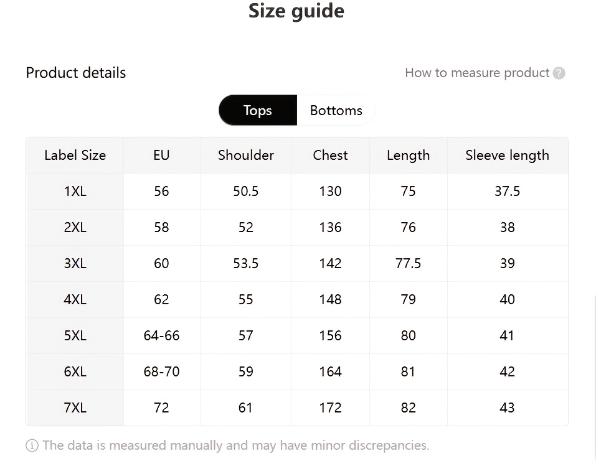Click the Sleeve length column header
This screenshot has height=461, width=596.
tap(507, 156)
